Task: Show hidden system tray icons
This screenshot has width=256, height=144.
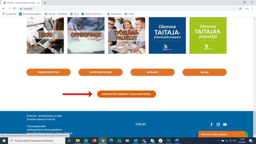Action: 219,141
